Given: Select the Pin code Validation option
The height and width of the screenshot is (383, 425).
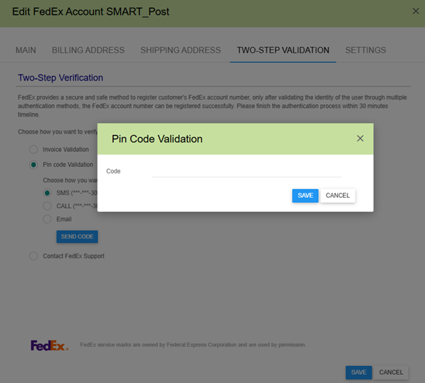Looking at the screenshot, I should 34,165.
